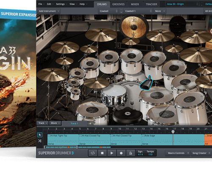Open the Settings menu
Image resolution: width=212 pixels, height=169 pixels.
pyautogui.click(x=61, y=4)
